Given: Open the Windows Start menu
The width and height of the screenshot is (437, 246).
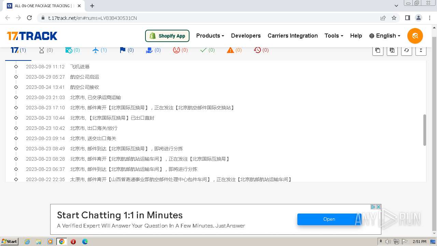Looking at the screenshot, I should 9,242.
